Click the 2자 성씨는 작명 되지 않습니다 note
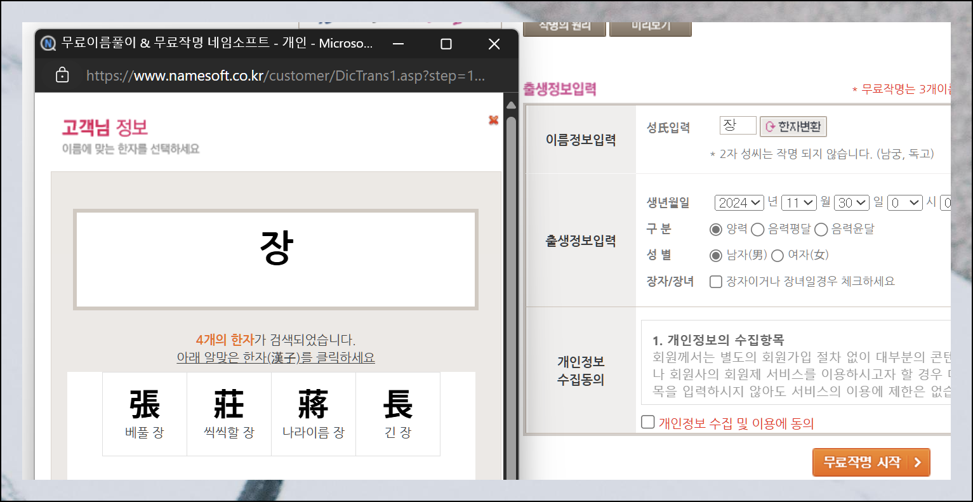Screen dimensions: 973x502 click(x=822, y=154)
